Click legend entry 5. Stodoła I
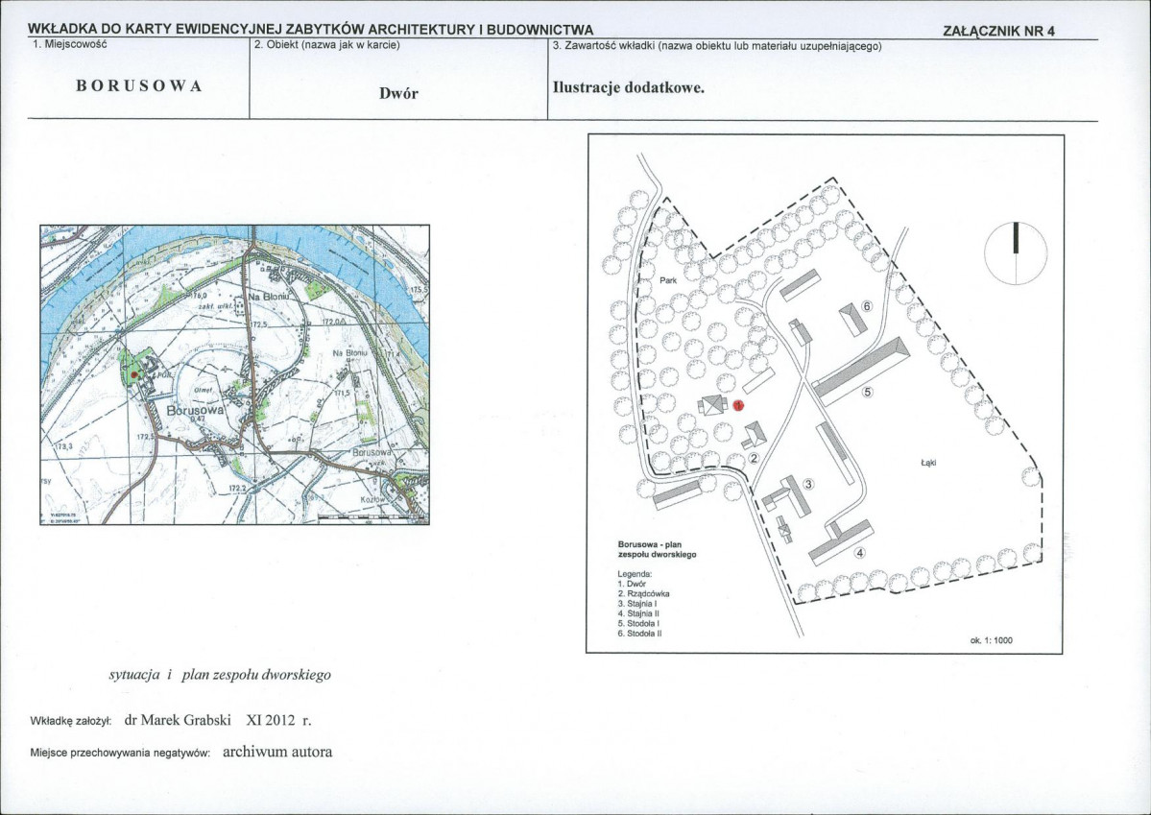Screen dimensions: 1151x815 639,623
